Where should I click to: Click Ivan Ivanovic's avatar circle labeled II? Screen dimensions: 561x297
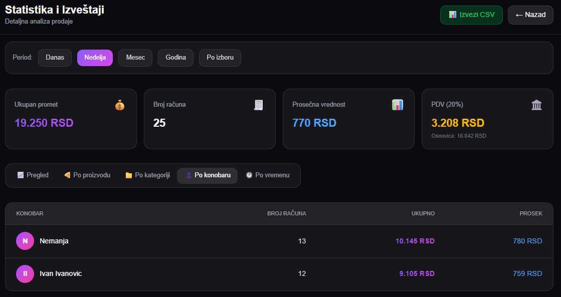(x=25, y=274)
